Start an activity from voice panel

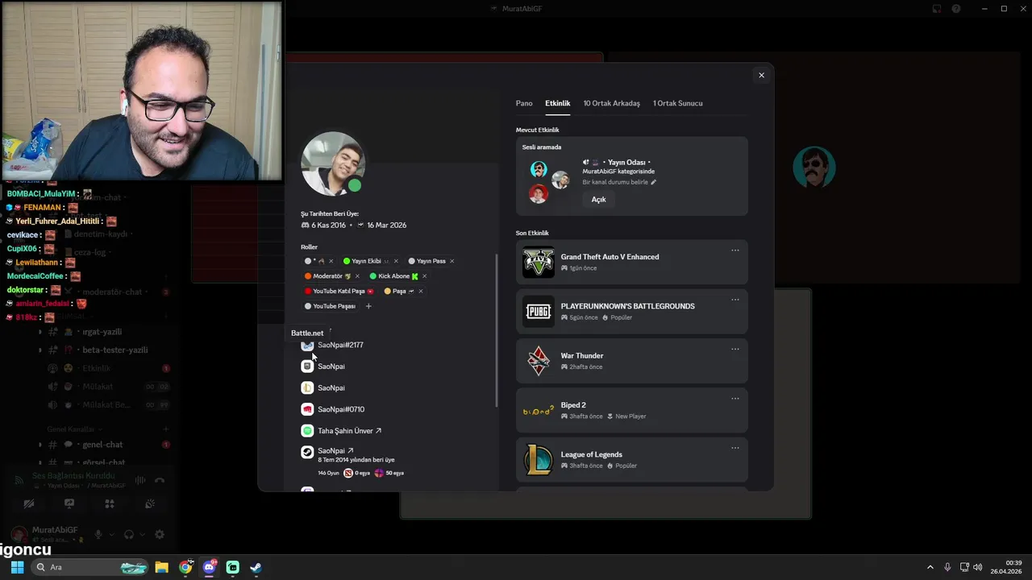[110, 504]
